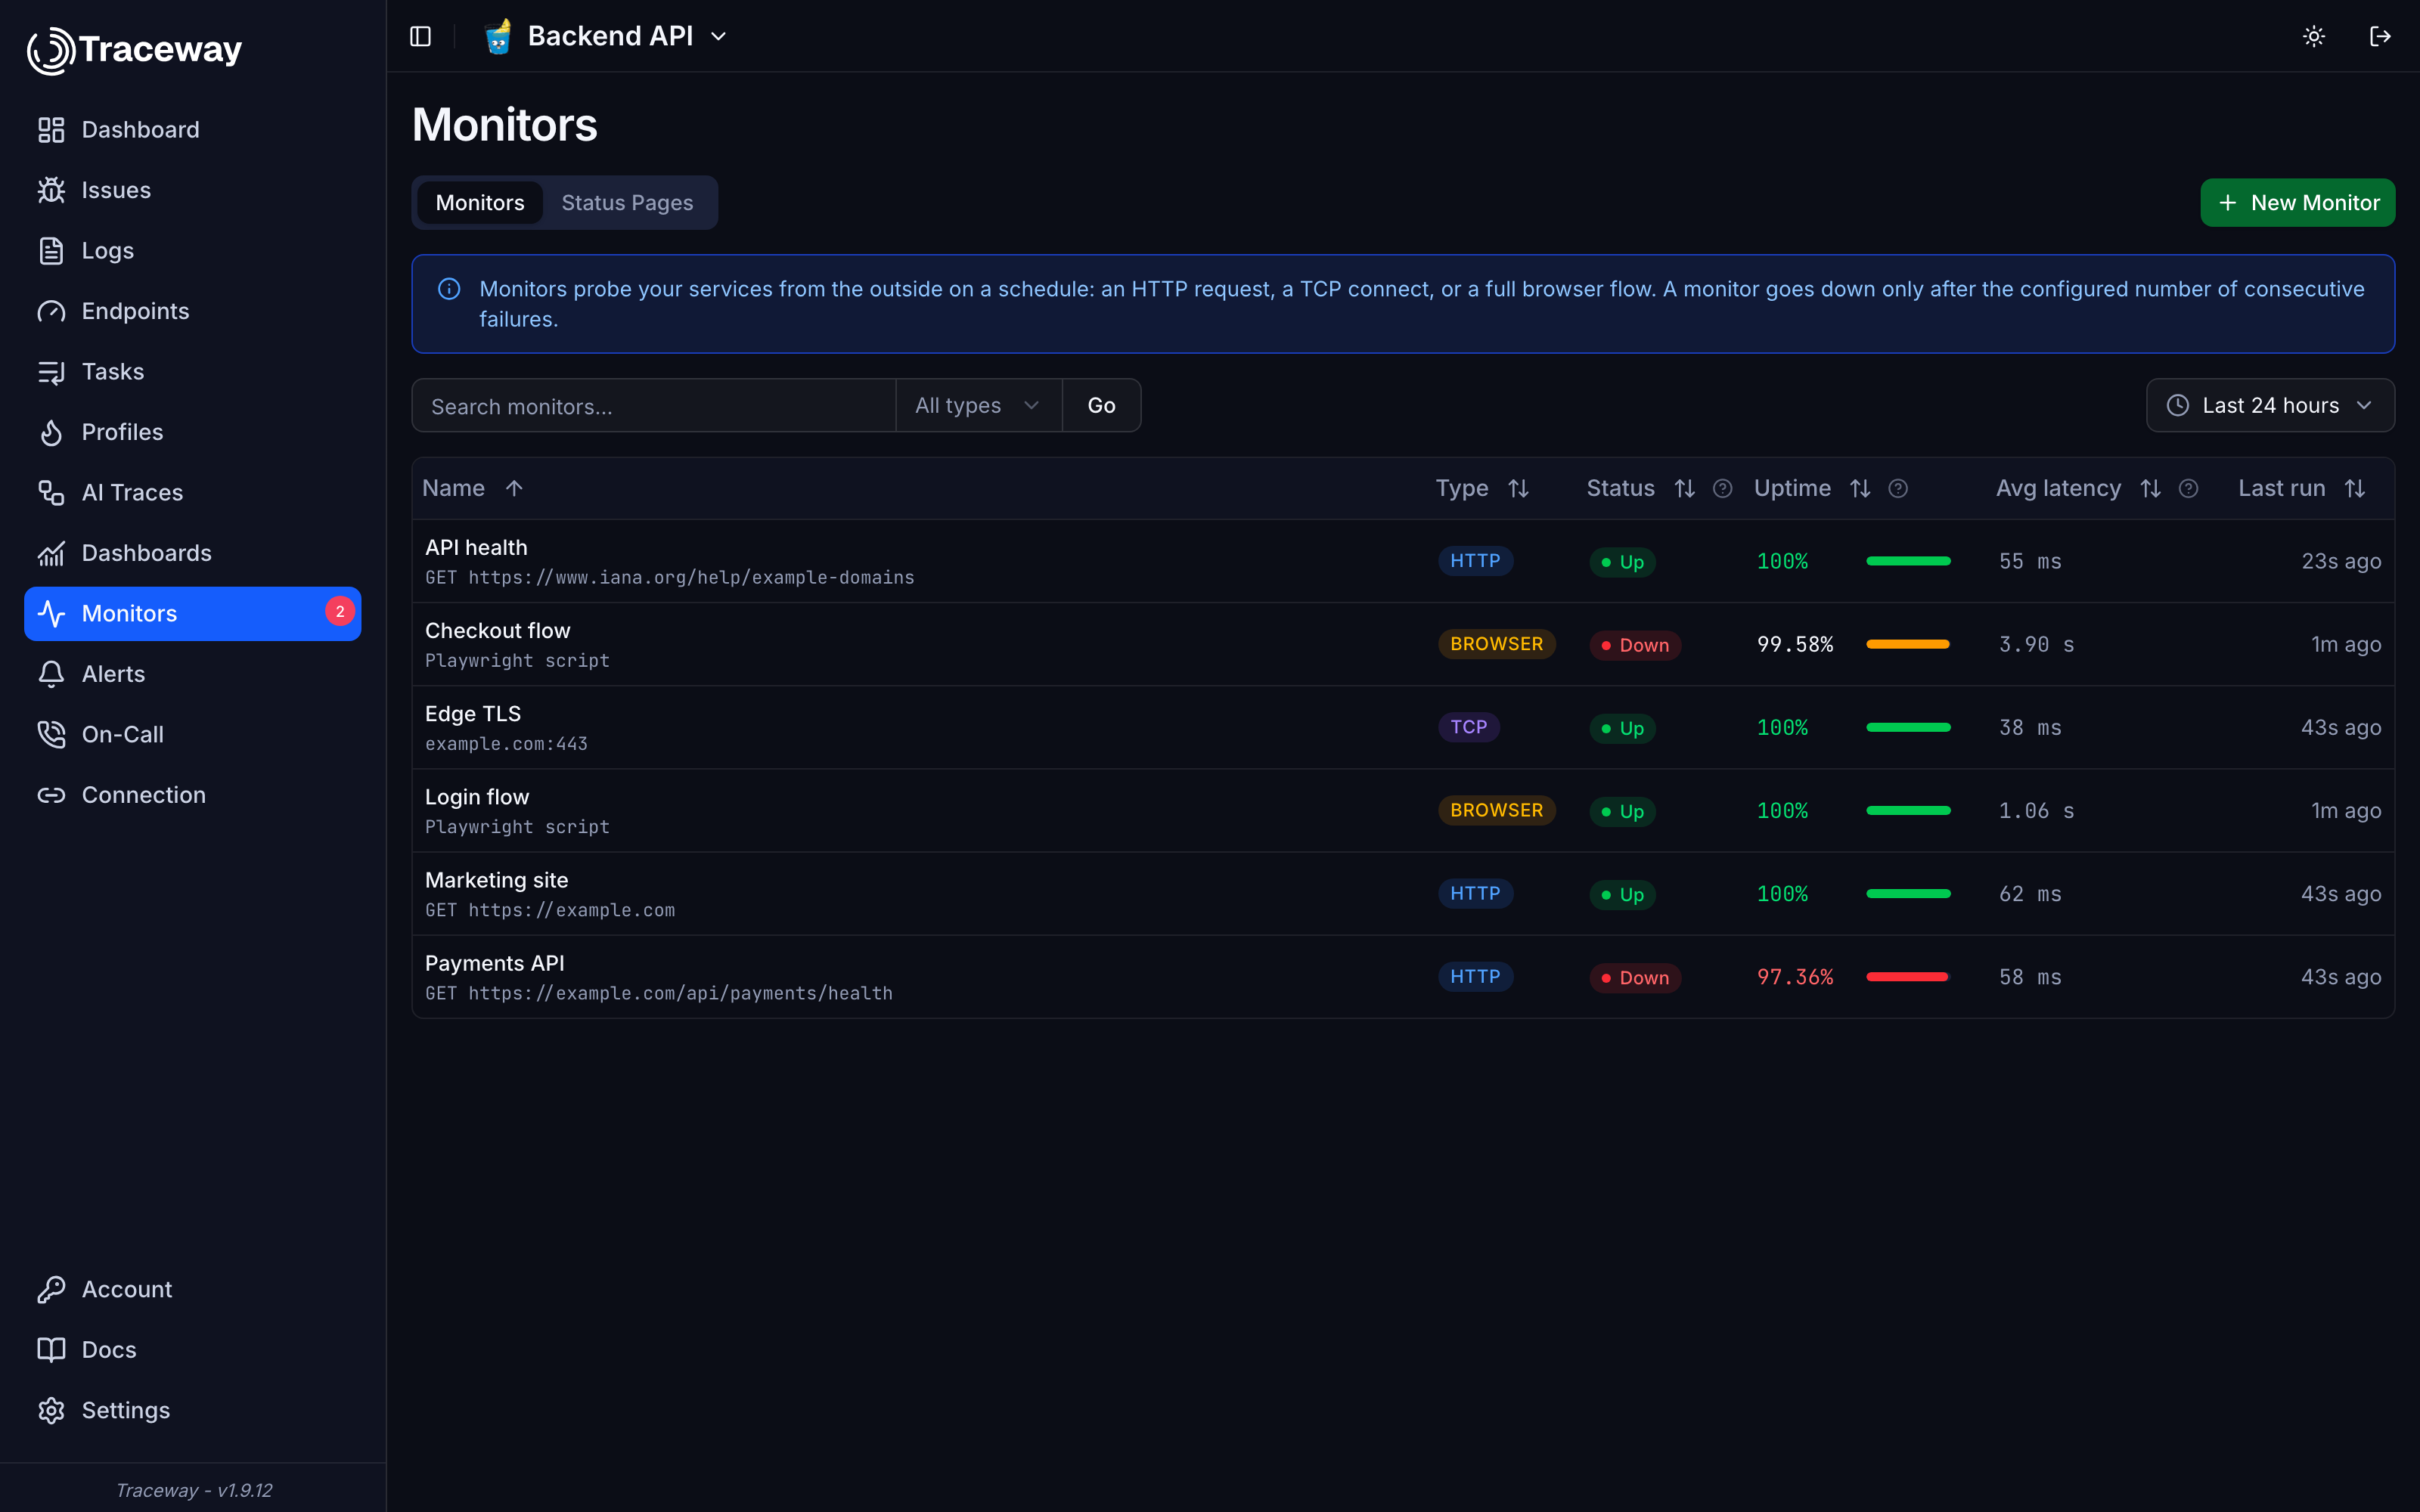Select the Monitors tab

pos(480,203)
